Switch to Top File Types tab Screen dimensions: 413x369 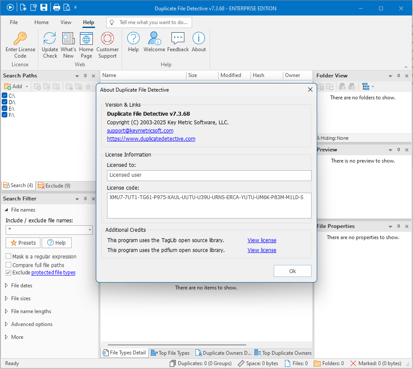pyautogui.click(x=170, y=353)
